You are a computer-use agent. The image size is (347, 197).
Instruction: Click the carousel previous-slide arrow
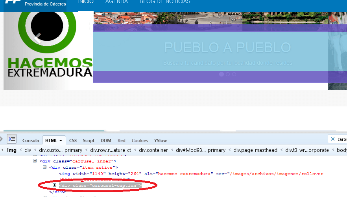click(x=38, y=38)
